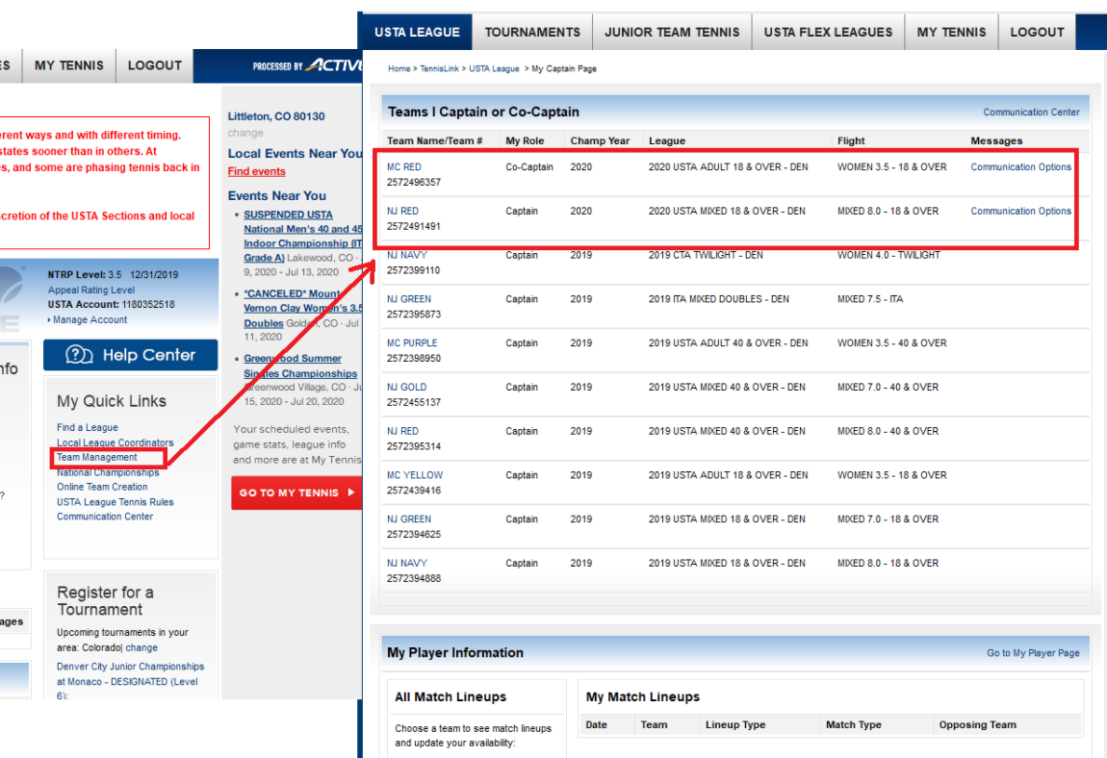
Task: Click Logout in the right navigation bar
Action: click(x=1037, y=32)
